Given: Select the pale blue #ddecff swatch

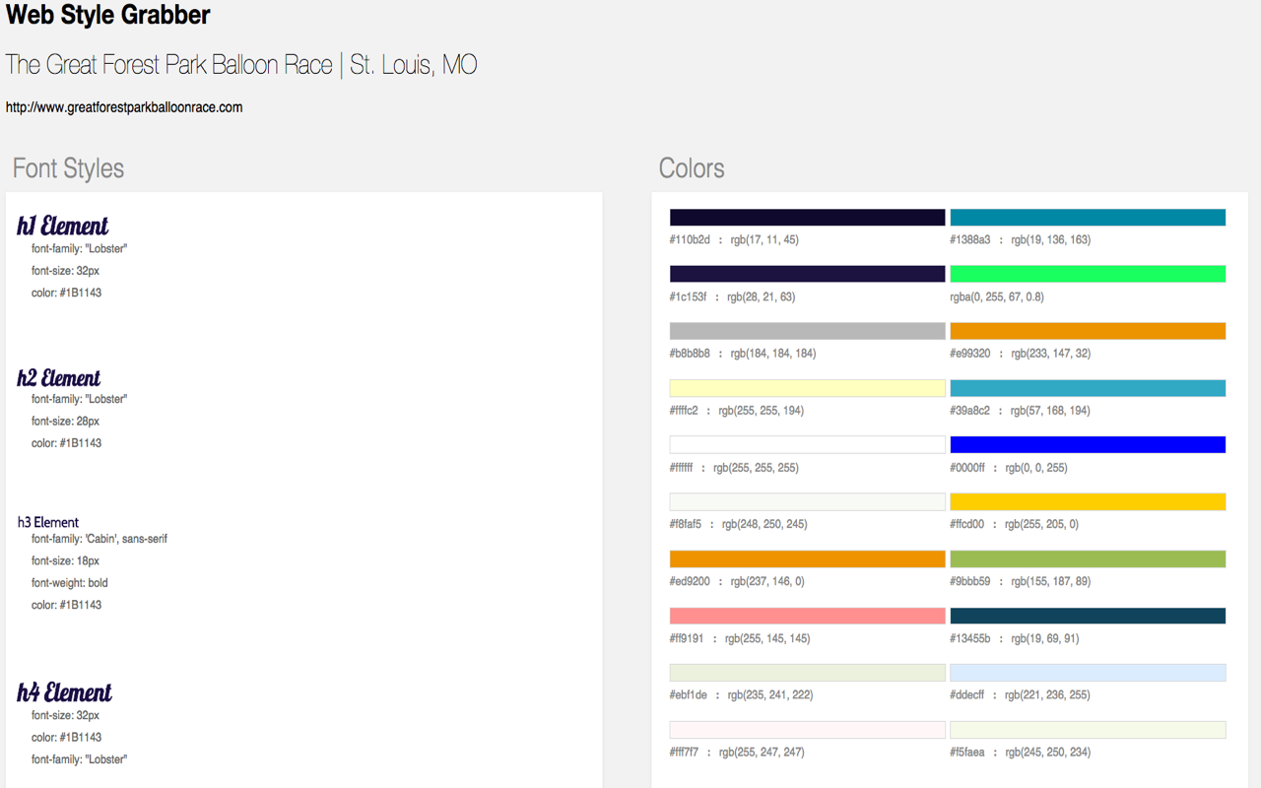Looking at the screenshot, I should 1088,673.
